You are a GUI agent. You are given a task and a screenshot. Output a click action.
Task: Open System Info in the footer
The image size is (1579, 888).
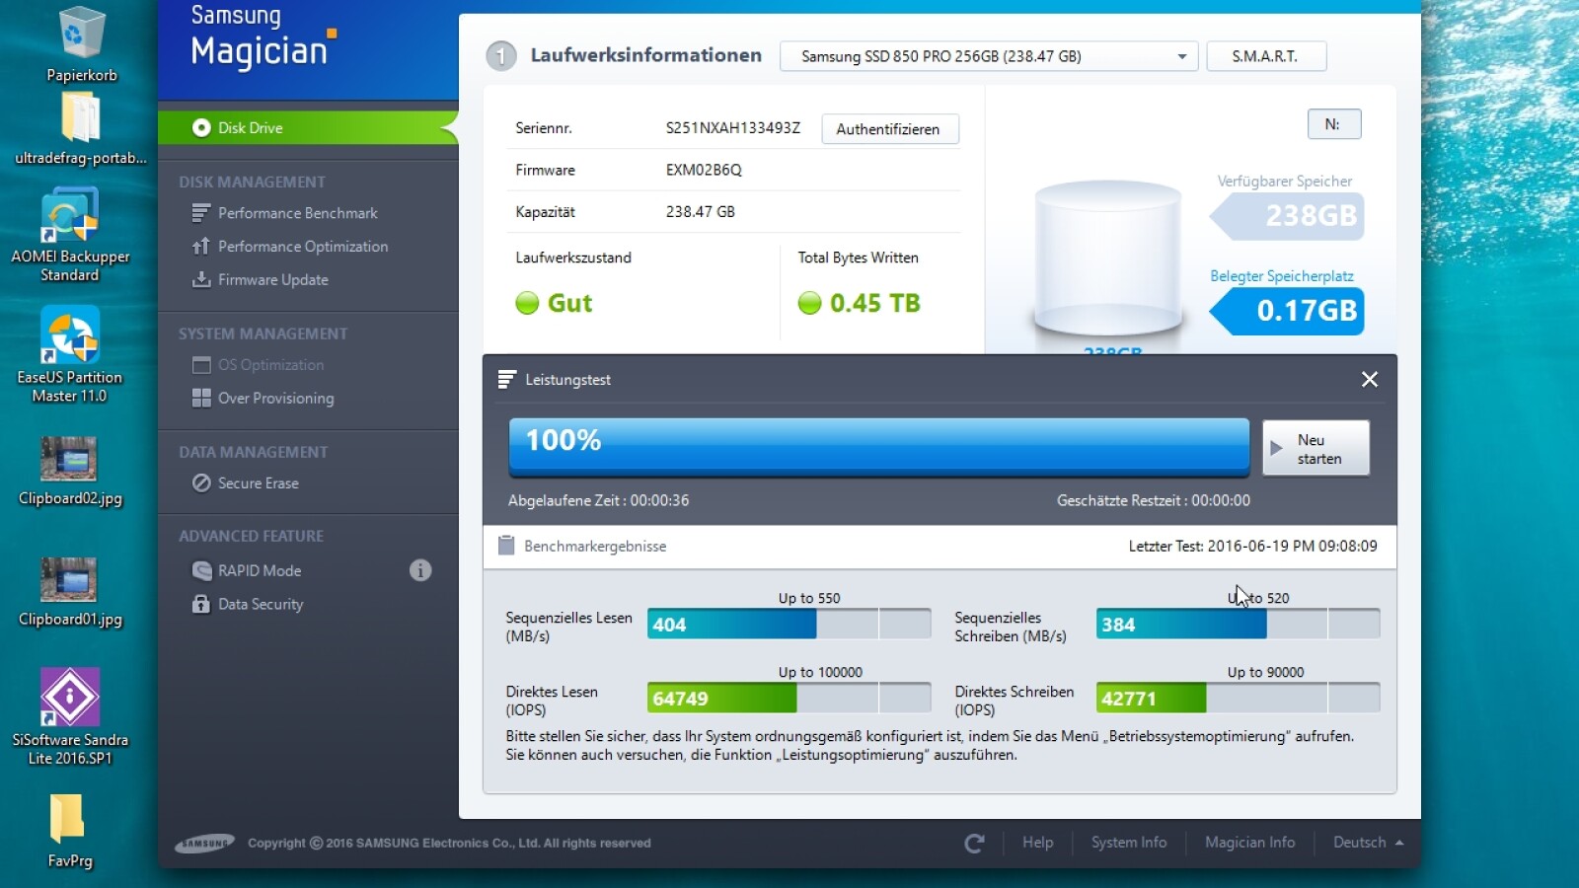[1129, 843]
